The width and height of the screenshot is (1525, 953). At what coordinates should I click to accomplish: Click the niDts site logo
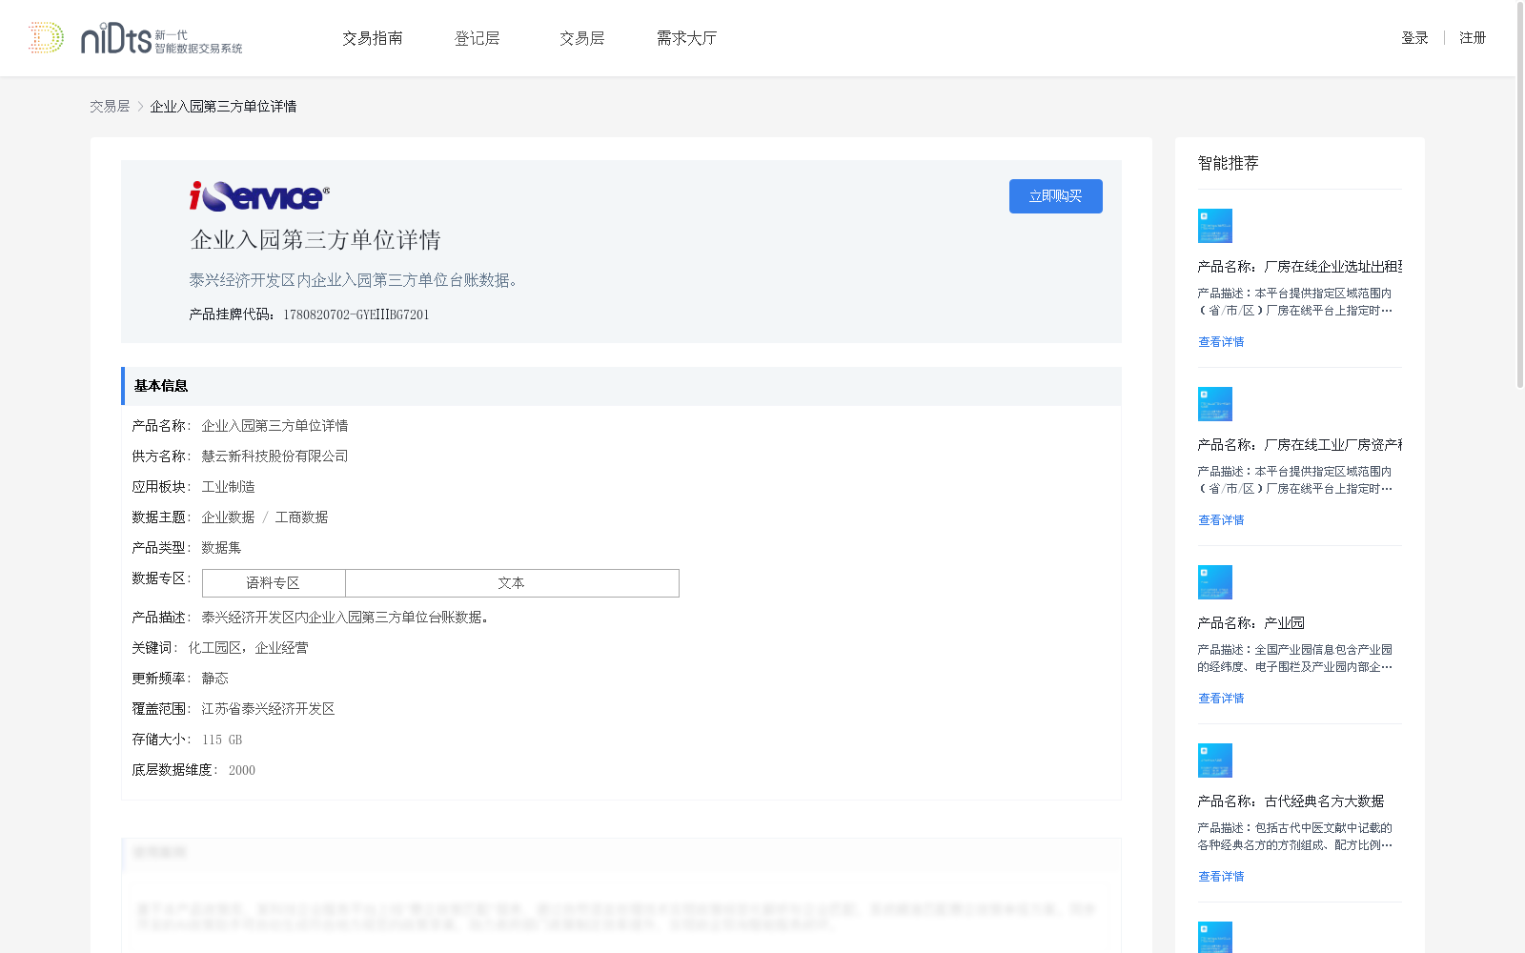135,38
